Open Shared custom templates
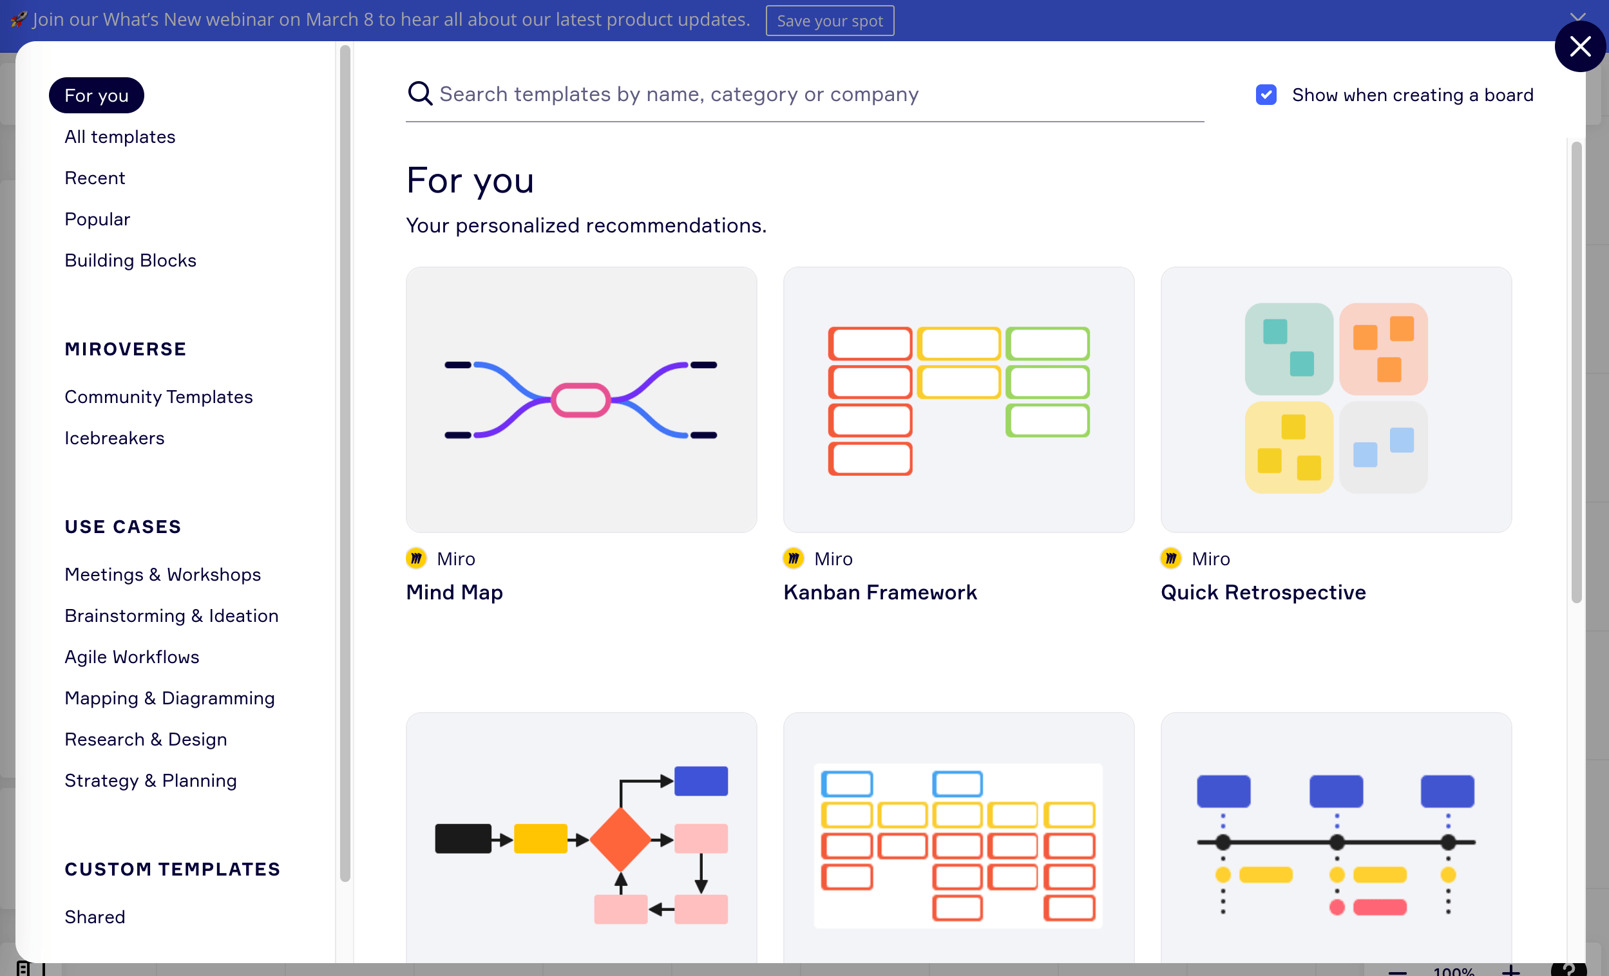This screenshot has height=976, width=1609. coord(95,917)
